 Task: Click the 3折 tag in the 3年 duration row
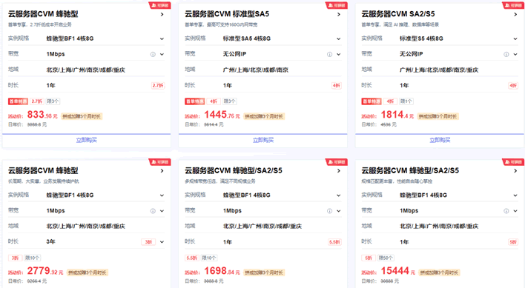click(x=148, y=242)
